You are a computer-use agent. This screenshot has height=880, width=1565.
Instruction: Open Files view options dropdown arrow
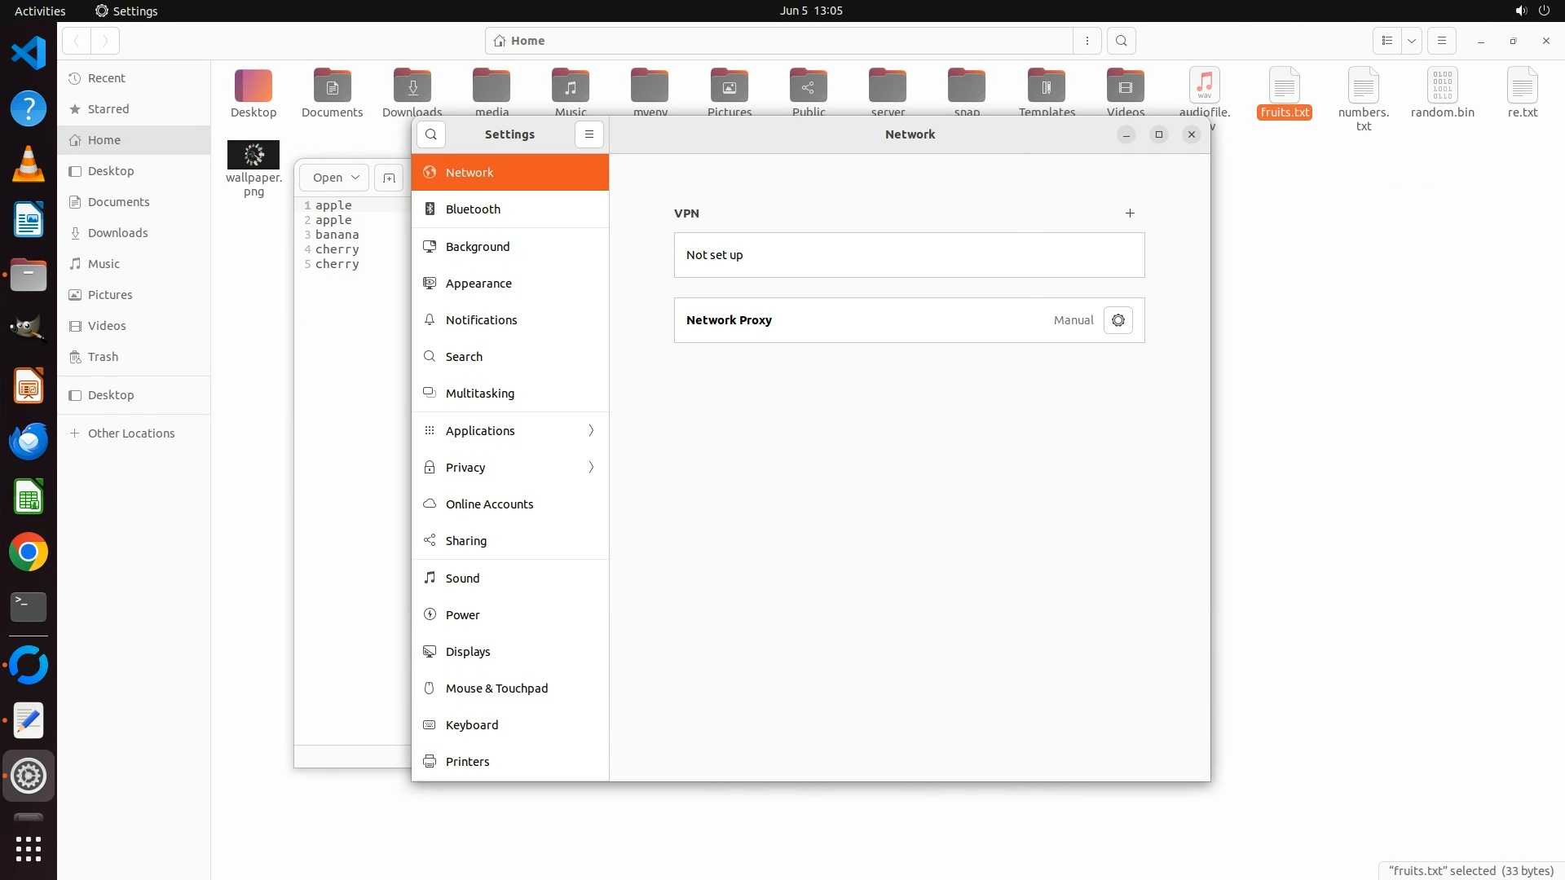pos(1411,41)
